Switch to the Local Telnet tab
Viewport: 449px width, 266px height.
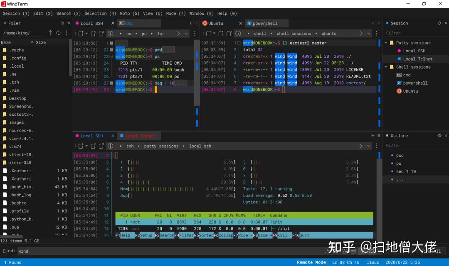[141, 136]
